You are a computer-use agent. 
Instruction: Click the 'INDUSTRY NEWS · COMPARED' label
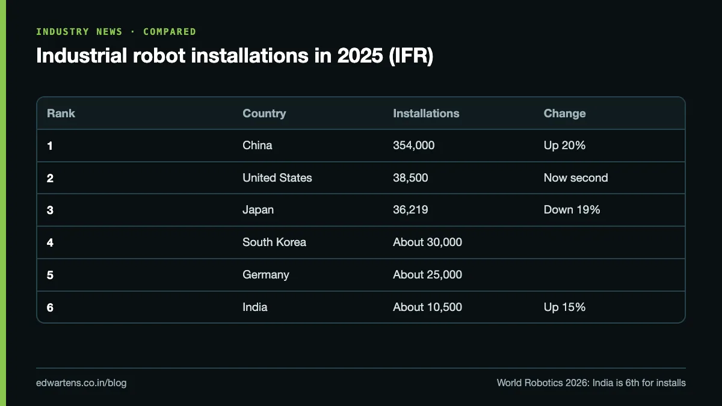pos(116,31)
